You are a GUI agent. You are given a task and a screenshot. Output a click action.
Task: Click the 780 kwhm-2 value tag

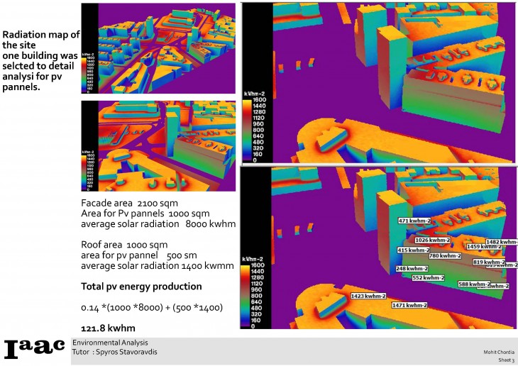click(446, 255)
